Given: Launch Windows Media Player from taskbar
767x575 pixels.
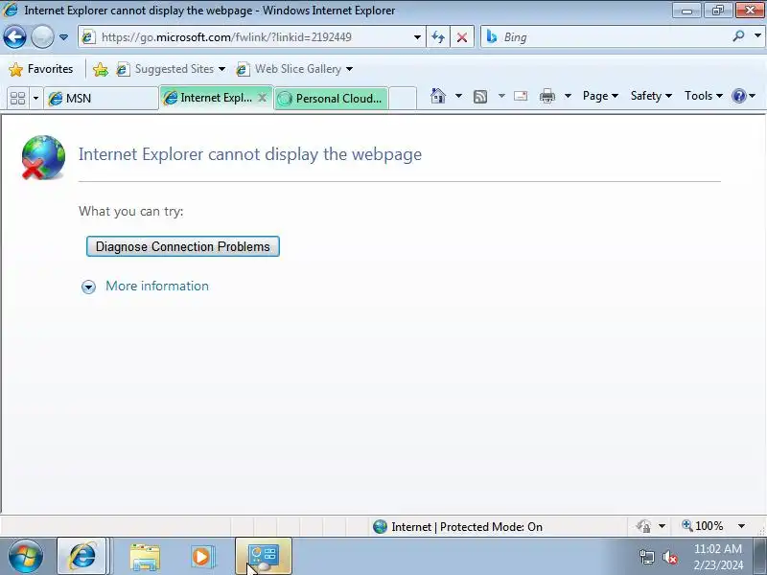Looking at the screenshot, I should click(x=202, y=557).
